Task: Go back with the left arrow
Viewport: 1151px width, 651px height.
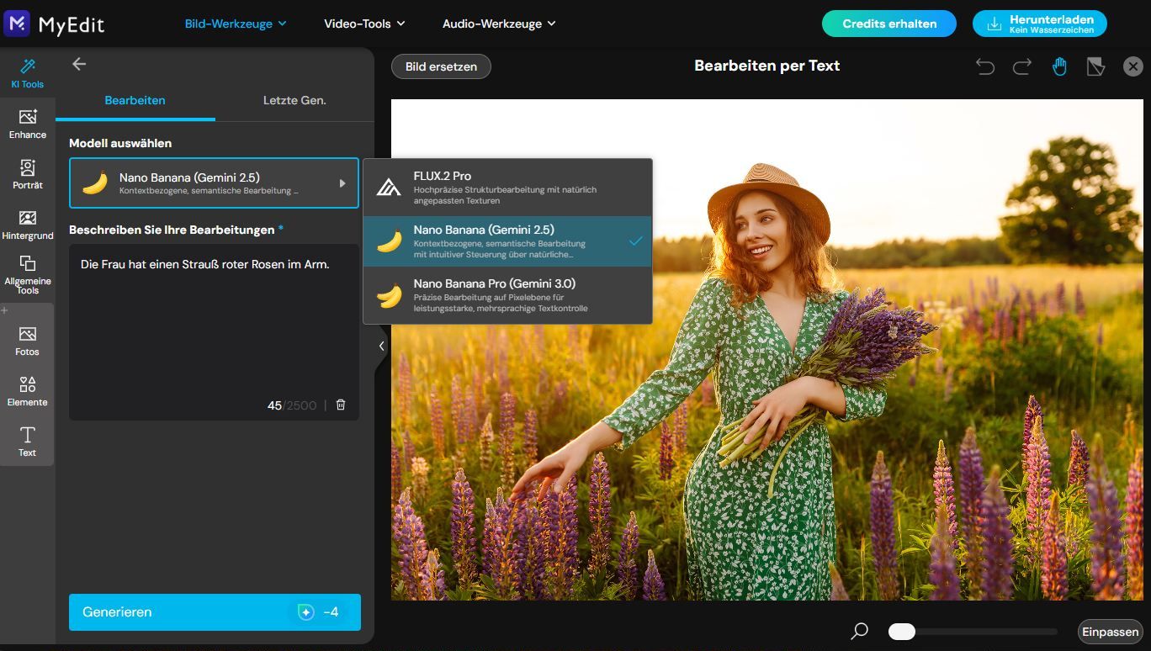Action: point(79,64)
